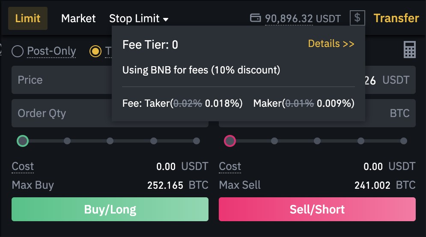Open fee tier Details link
The image size is (426, 237).
[x=331, y=44]
